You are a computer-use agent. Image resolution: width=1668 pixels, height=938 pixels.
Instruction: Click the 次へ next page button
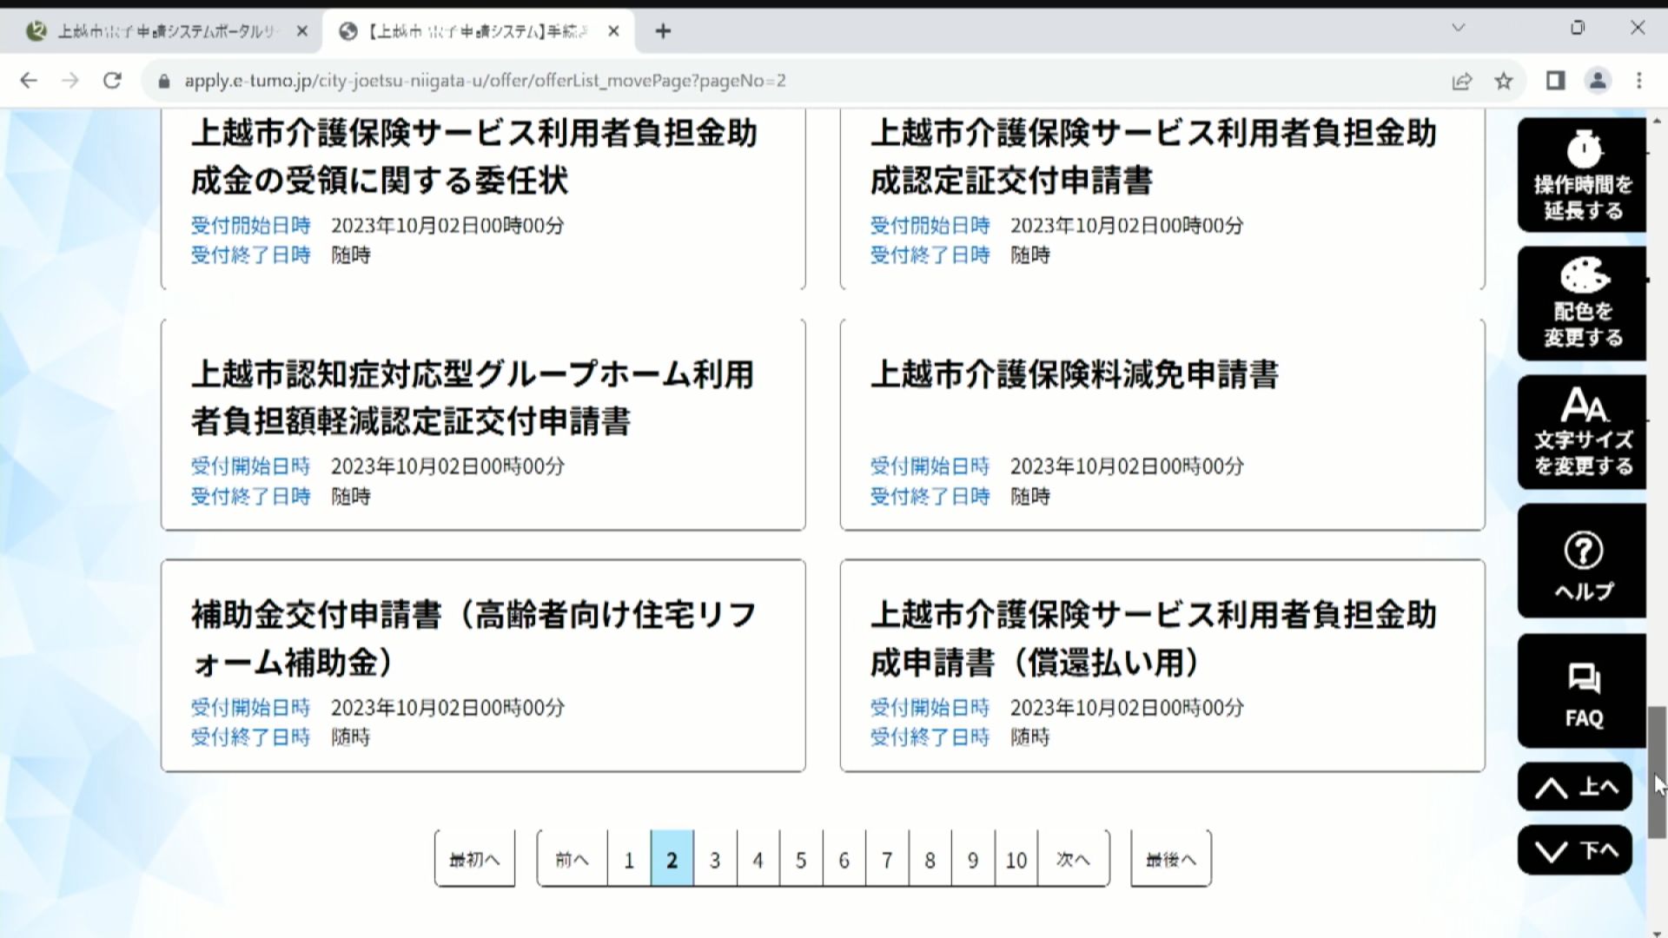[x=1073, y=859]
